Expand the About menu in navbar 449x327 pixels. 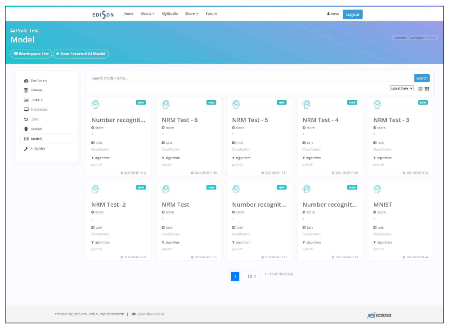coord(147,14)
